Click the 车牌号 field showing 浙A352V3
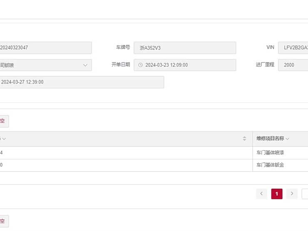This screenshot has height=231, width=308. [185, 48]
